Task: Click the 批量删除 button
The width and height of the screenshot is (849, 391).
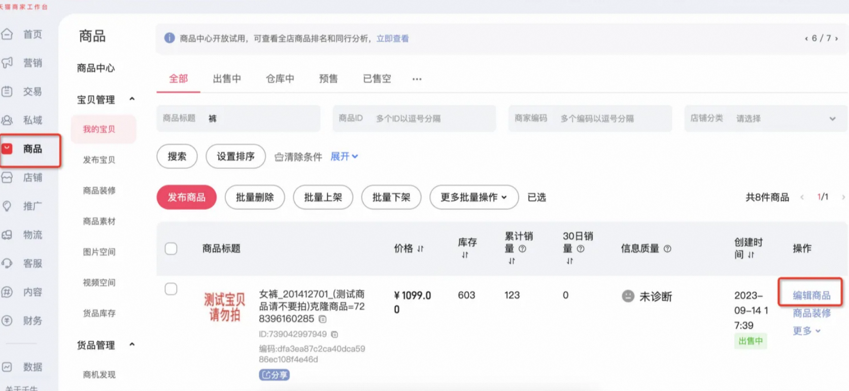Action: 255,197
